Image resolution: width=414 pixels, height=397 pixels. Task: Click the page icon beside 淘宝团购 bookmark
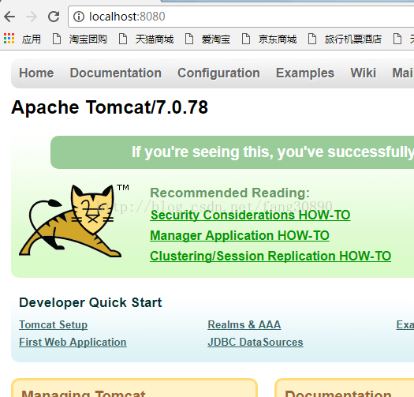[x=57, y=39]
